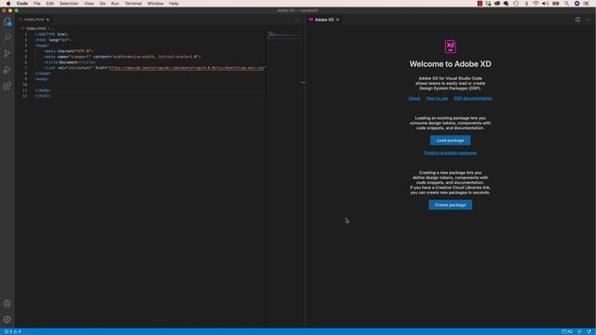
Task: Open the Help menu
Action: pyautogui.click(x=174, y=4)
